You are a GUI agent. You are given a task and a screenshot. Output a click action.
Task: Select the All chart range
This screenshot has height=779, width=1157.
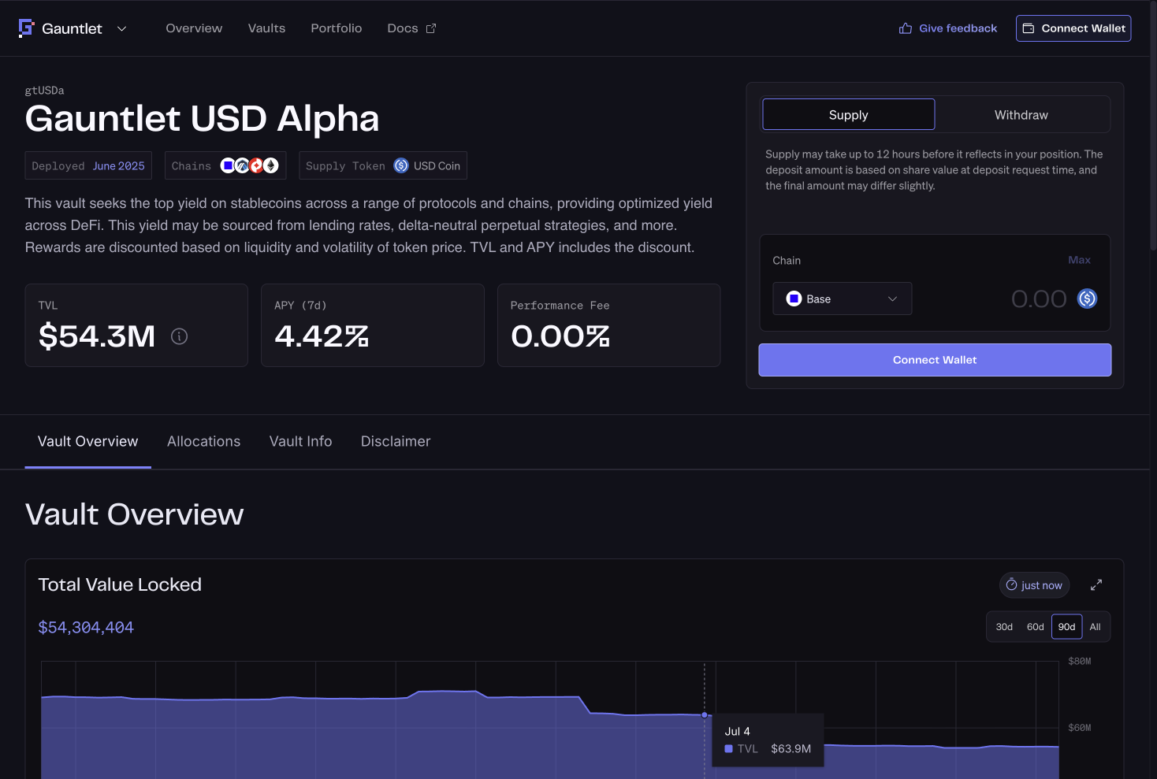click(1096, 627)
